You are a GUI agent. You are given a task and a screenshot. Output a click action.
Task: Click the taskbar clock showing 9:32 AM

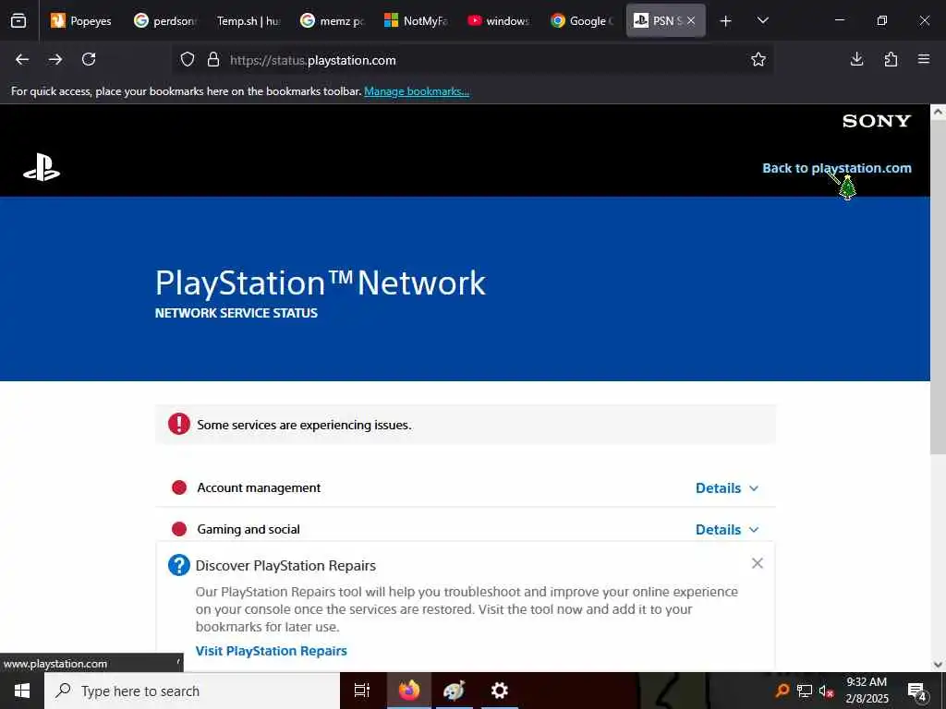click(x=867, y=691)
